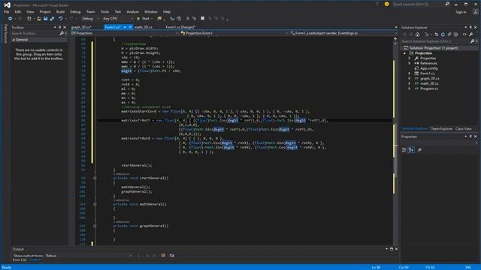Collapse the graphGeneral method outline
Screen dimensions: 481x270
coord(95,226)
